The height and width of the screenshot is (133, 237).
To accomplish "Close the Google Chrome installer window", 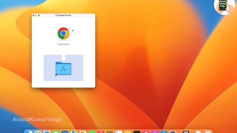I will pyautogui.click(x=34, y=15).
